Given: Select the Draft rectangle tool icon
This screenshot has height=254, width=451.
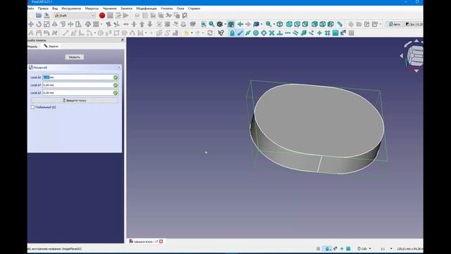Looking at the screenshot, I should click(x=116, y=33).
